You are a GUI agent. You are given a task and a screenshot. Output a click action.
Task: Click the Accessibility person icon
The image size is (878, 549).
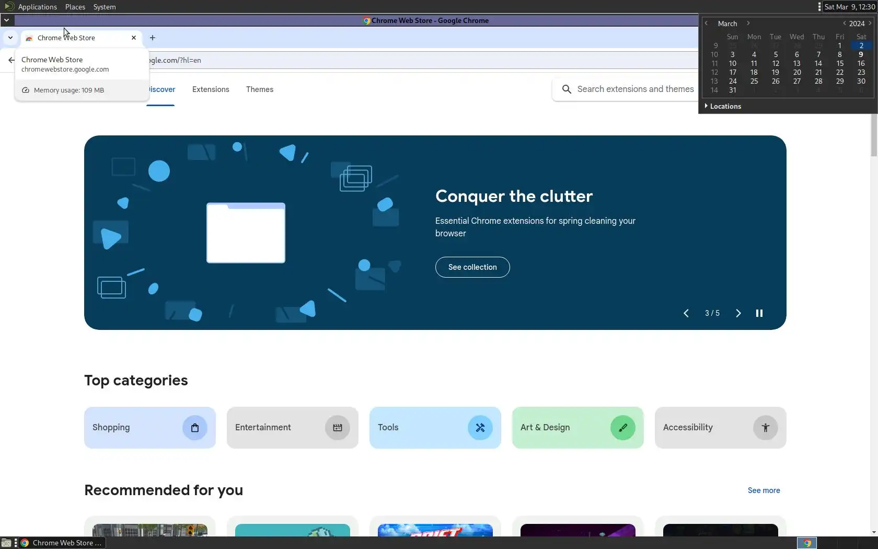coord(766,428)
